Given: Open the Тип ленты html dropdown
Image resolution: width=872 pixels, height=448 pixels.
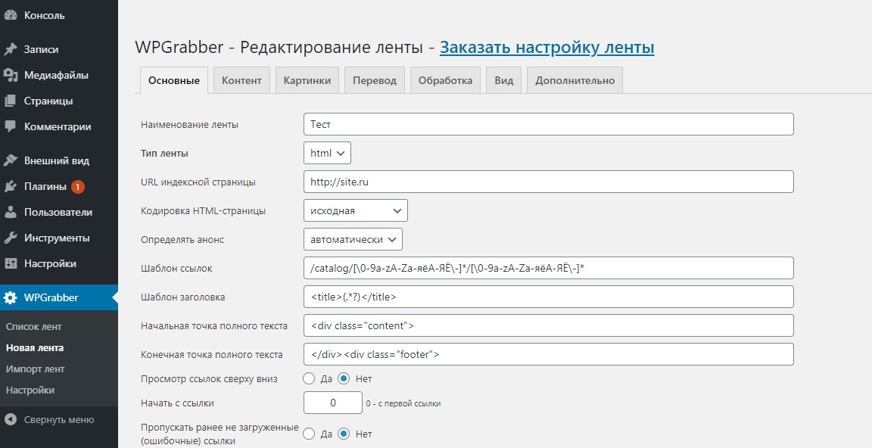Looking at the screenshot, I should [x=327, y=153].
